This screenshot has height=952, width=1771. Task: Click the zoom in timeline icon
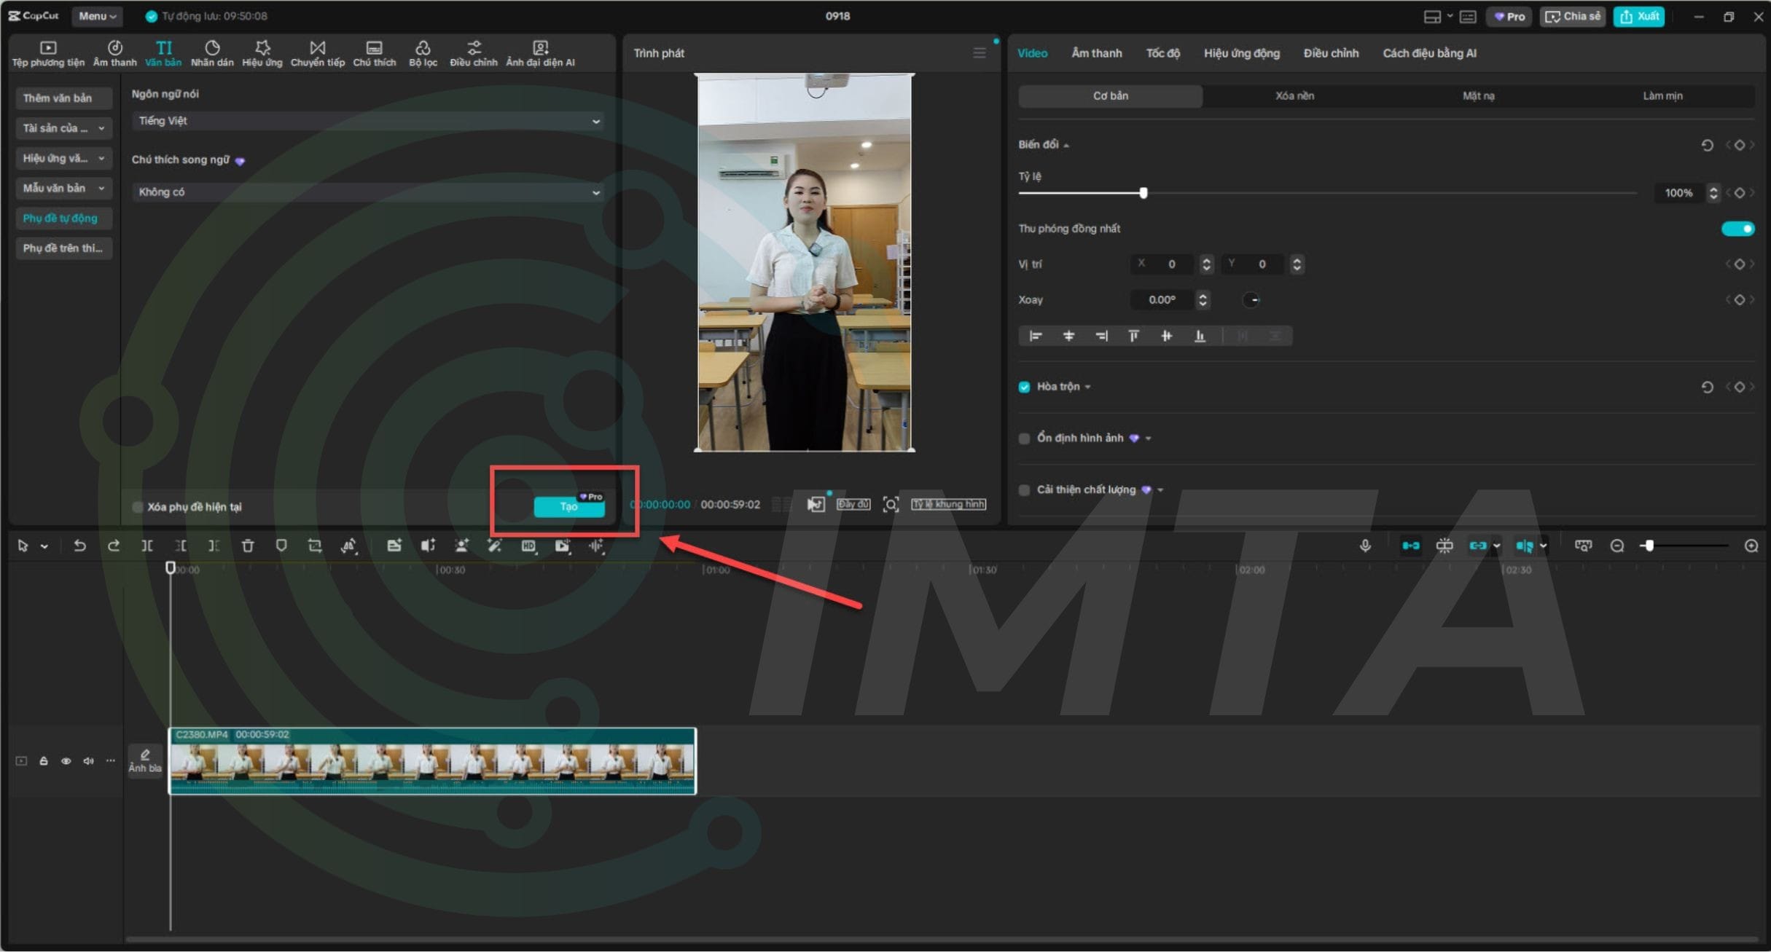point(1751,546)
